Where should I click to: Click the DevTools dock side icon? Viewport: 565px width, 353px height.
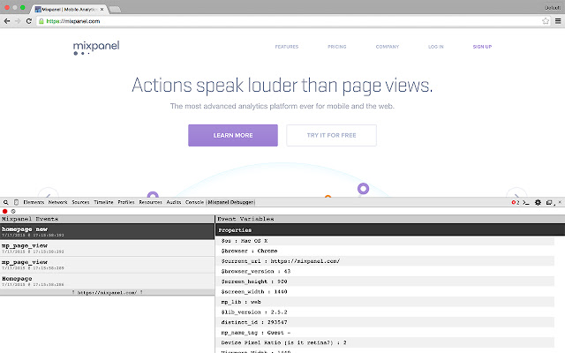(x=549, y=202)
